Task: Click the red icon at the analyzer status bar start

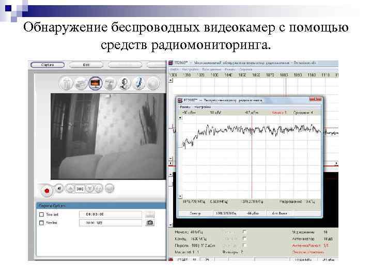Action: pyautogui.click(x=171, y=259)
